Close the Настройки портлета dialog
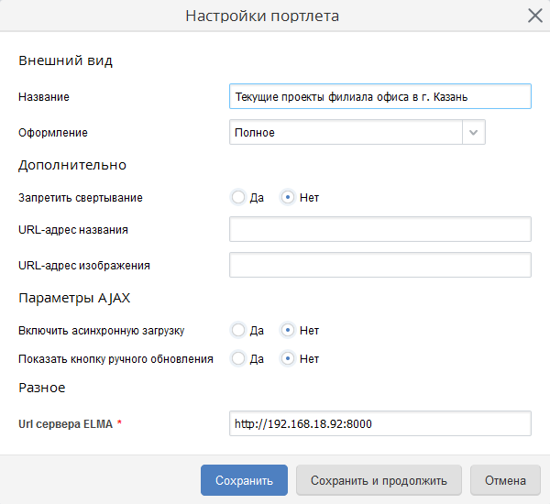The image size is (550, 504). click(x=534, y=16)
